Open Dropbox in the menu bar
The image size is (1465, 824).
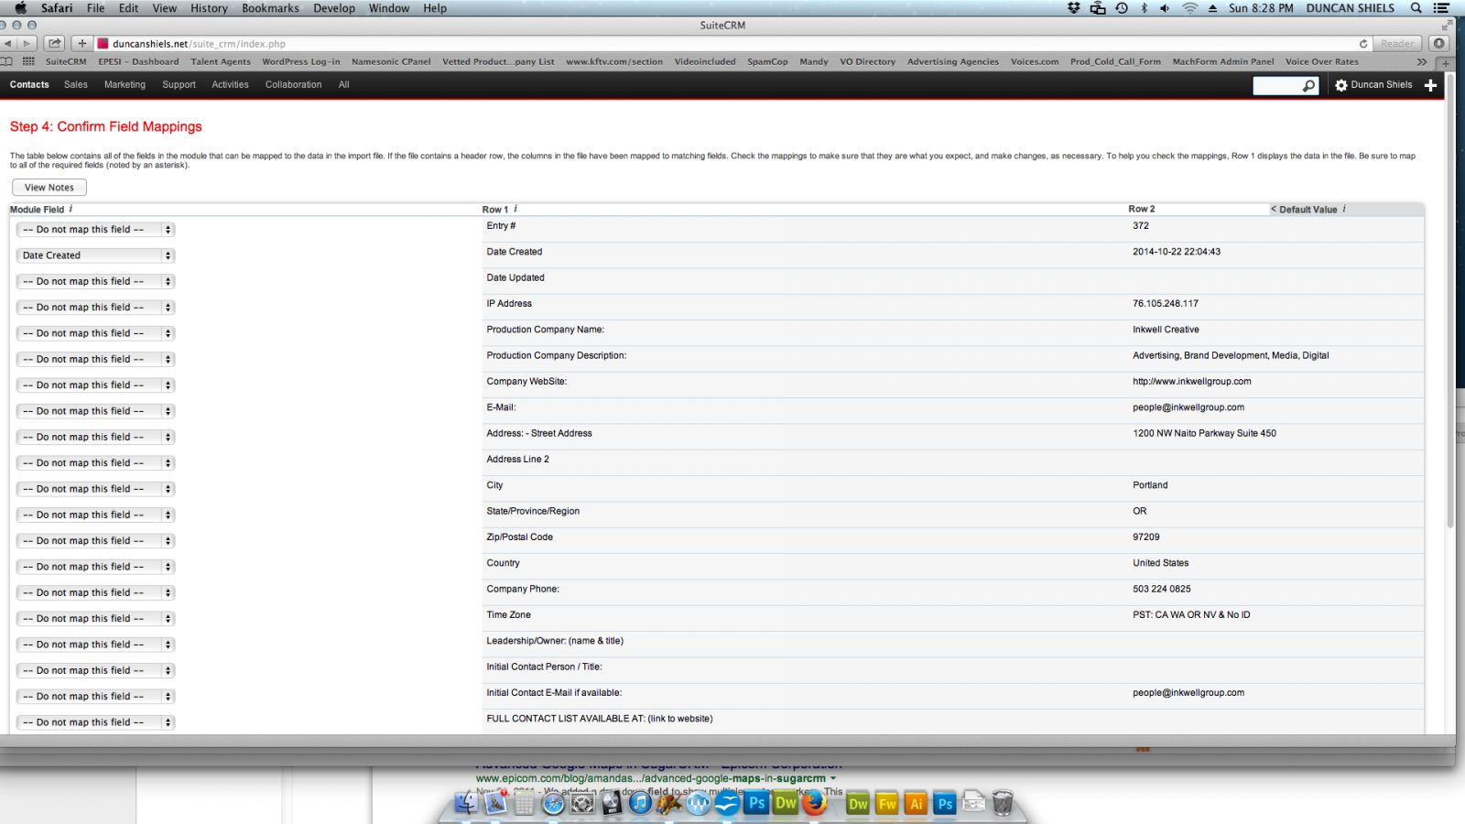pos(1074,8)
